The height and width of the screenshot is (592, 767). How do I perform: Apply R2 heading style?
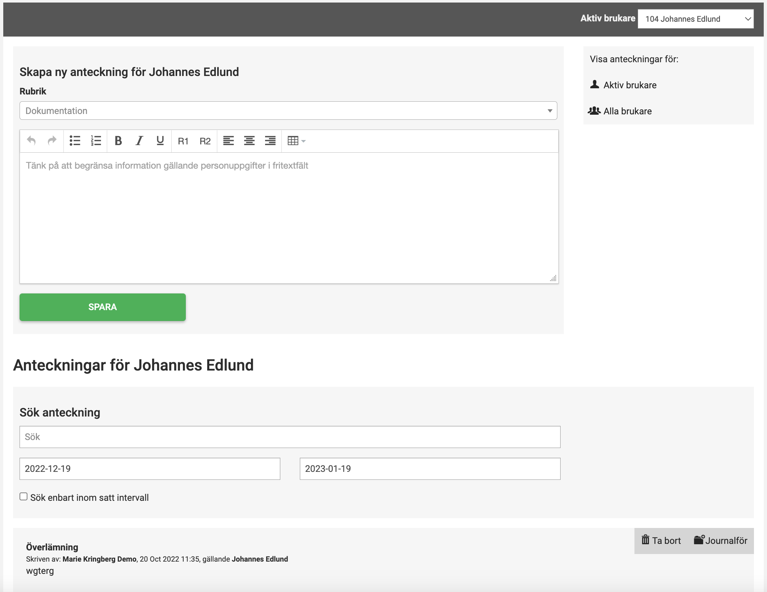(x=205, y=141)
